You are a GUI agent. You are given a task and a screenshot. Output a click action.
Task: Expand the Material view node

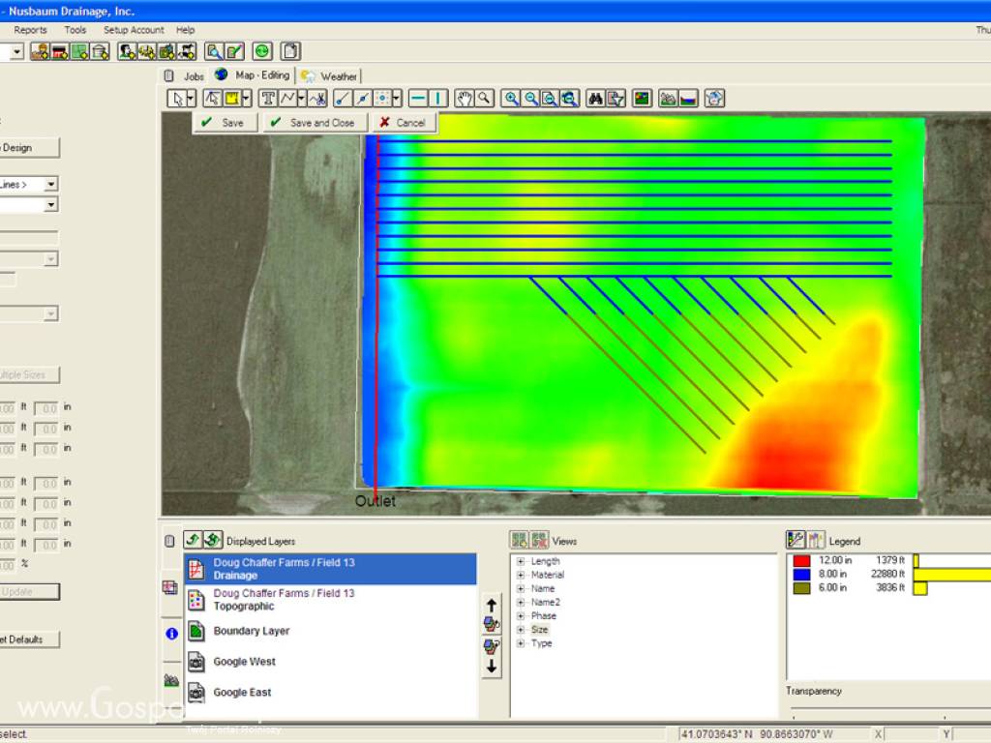point(520,575)
